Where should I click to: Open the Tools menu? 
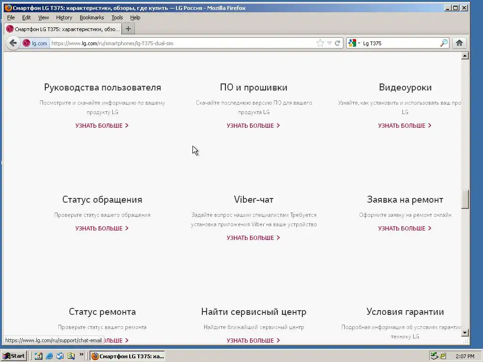pyautogui.click(x=117, y=17)
